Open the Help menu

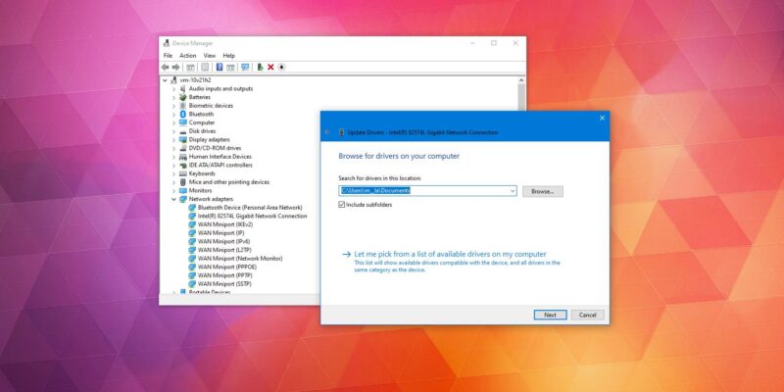(229, 56)
